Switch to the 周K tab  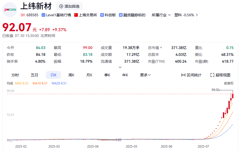[x=71, y=75]
